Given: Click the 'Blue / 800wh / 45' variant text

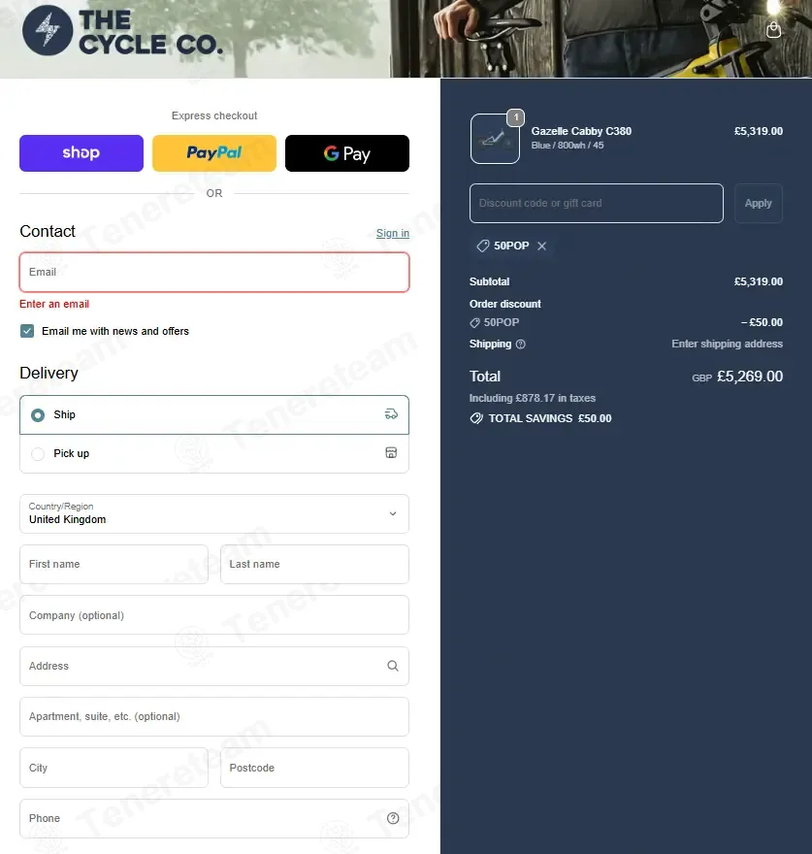Looking at the screenshot, I should (567, 146).
